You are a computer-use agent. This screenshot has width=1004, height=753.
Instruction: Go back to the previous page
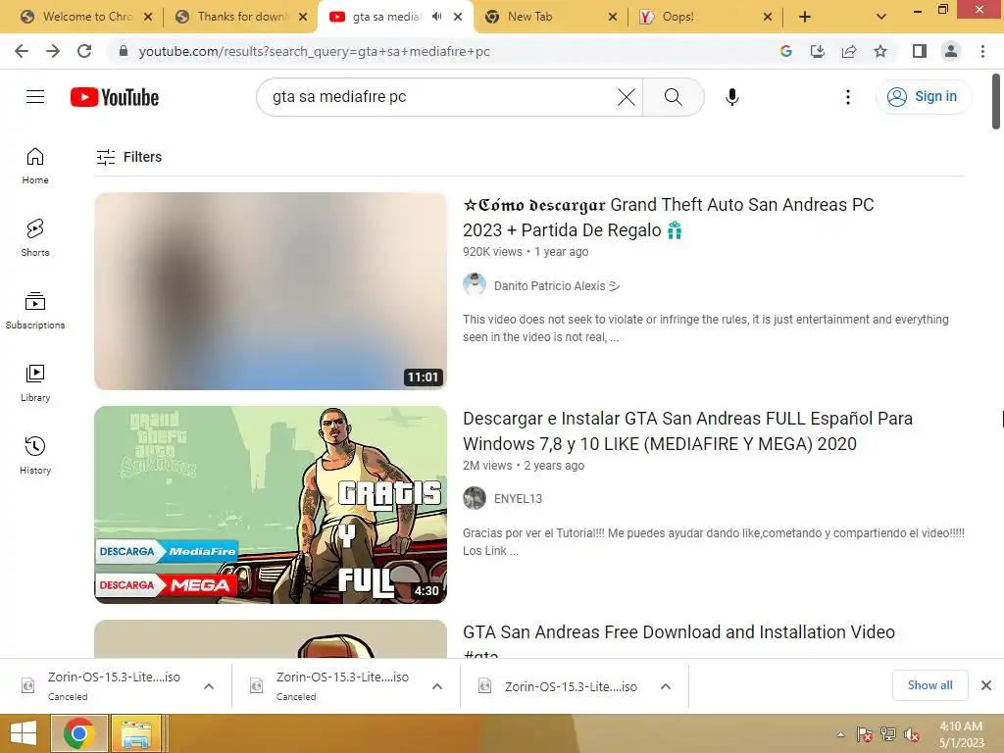(22, 51)
